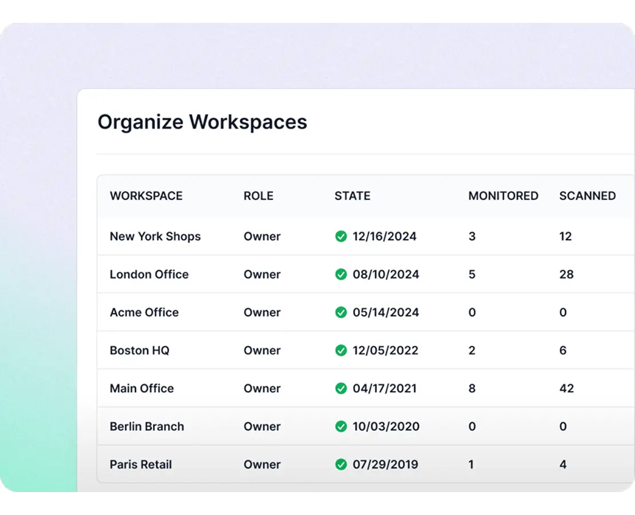This screenshot has width=635, height=515.
Task: Sort by the WORKSPACE column header
Action: (x=146, y=196)
